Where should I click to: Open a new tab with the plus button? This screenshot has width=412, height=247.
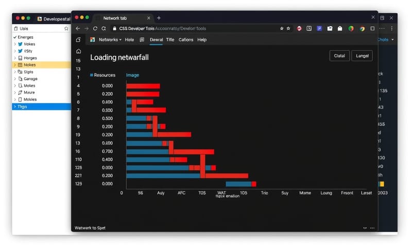(159, 17)
